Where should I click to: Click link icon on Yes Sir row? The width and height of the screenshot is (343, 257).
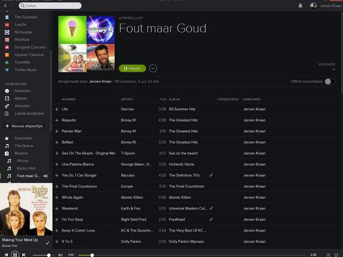pyautogui.click(x=211, y=175)
